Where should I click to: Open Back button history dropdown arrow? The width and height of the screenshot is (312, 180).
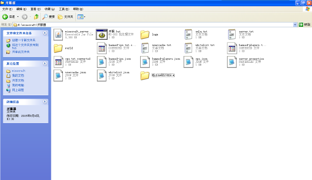point(18,17)
